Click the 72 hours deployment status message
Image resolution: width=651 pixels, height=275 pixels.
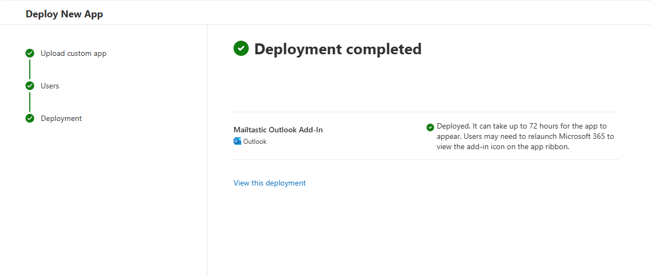point(525,136)
